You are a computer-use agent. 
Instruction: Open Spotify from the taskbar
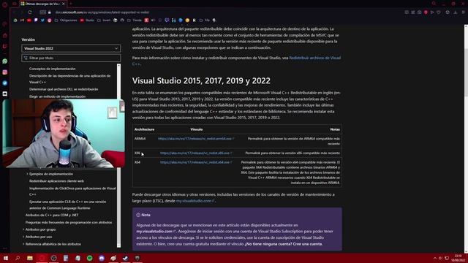(x=89, y=258)
